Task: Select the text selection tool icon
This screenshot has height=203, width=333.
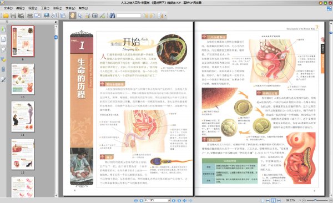Action: [87, 16]
